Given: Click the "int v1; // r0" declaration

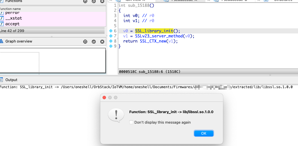Looking at the screenshot, I should (x=139, y=21).
